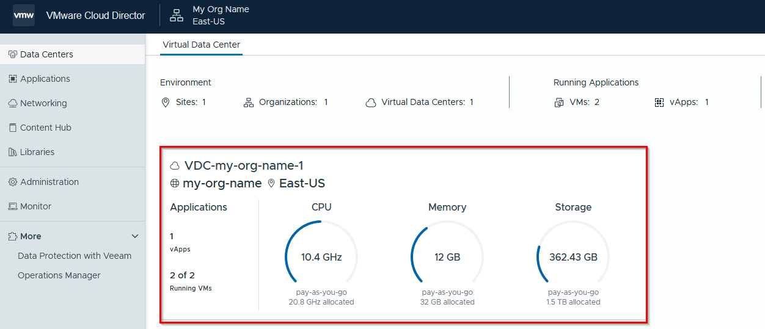The height and width of the screenshot is (329, 765).
Task: Click the vmw logo icon
Action: click(x=24, y=15)
